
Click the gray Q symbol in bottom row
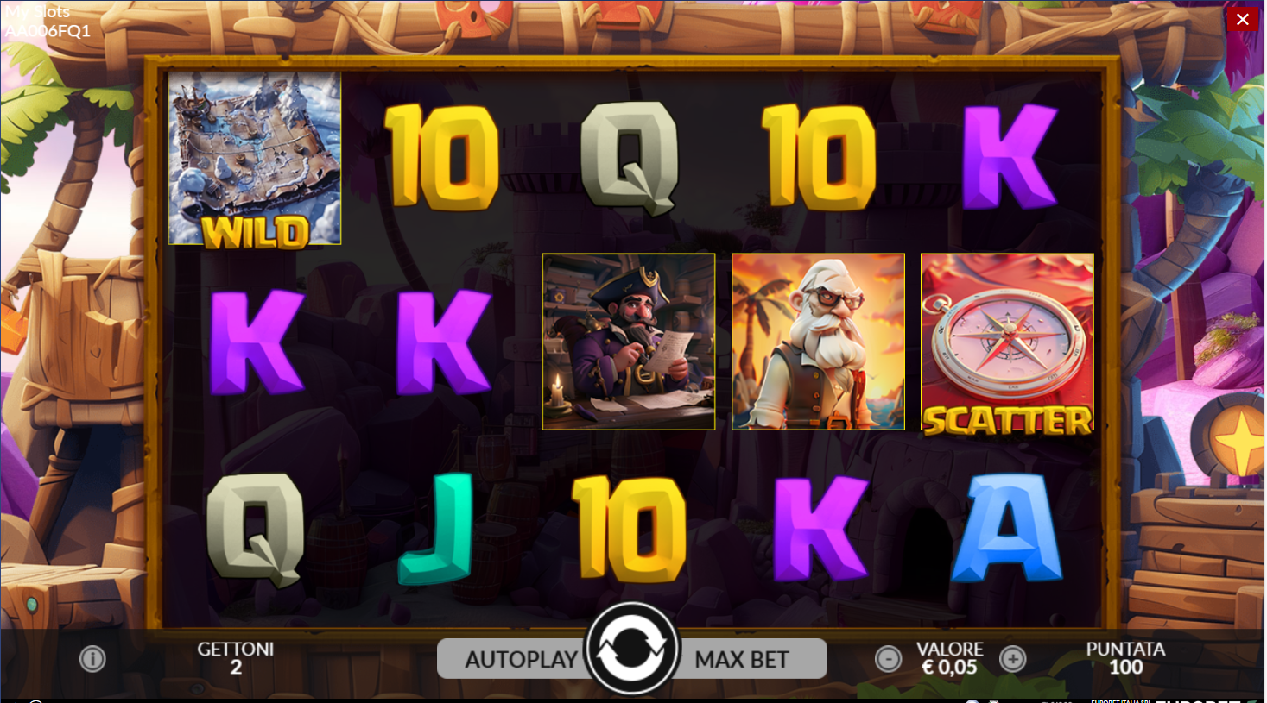tap(256, 530)
